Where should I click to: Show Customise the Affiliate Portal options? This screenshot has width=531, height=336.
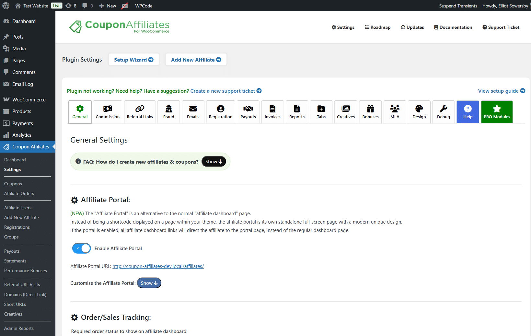tap(149, 283)
